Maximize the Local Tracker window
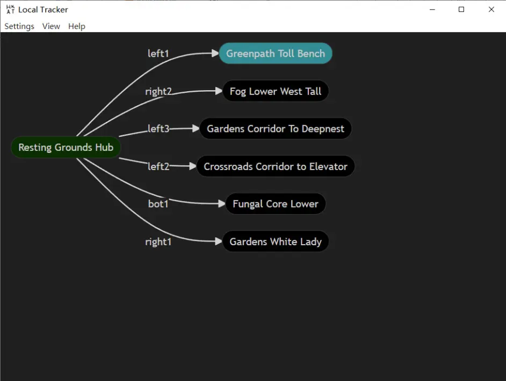The width and height of the screenshot is (506, 381). pos(461,9)
